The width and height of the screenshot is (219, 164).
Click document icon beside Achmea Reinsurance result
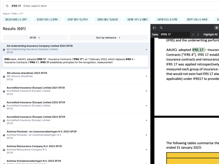click(x=4, y=150)
